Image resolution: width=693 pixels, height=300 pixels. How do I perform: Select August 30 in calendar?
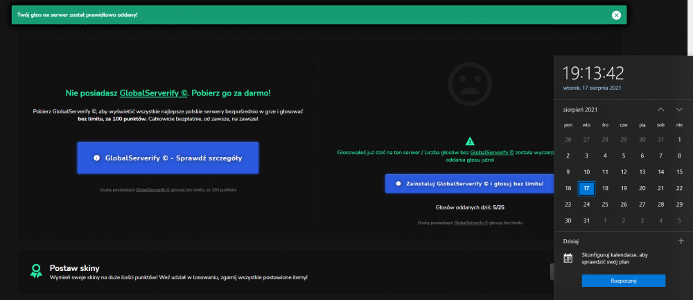(568, 221)
